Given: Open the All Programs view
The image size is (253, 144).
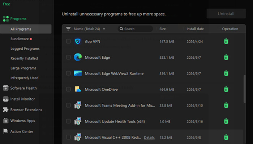Looking at the screenshot, I should (x=26, y=29).
